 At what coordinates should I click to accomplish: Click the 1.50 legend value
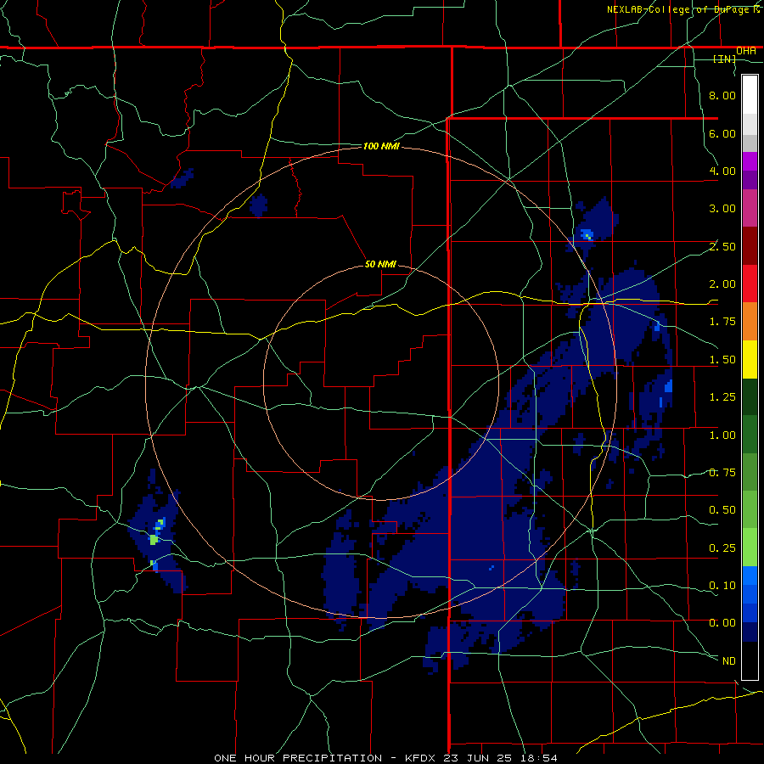coord(722,360)
